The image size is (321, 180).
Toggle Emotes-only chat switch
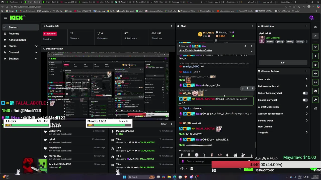click(x=305, y=100)
